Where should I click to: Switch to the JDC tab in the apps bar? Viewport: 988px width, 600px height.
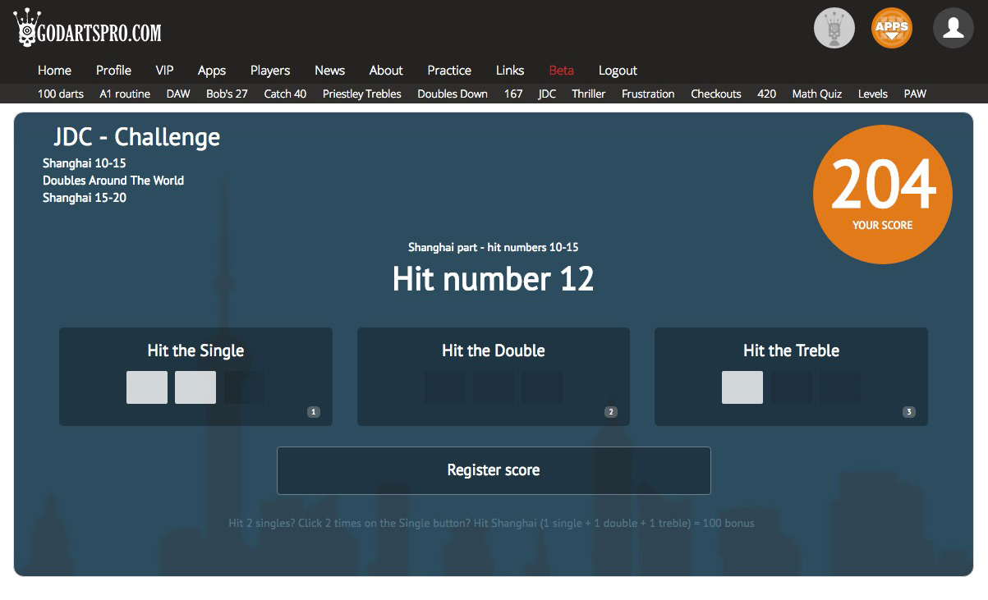pos(546,94)
